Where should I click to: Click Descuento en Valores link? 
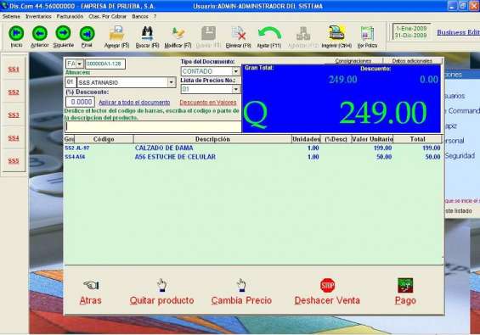point(208,103)
